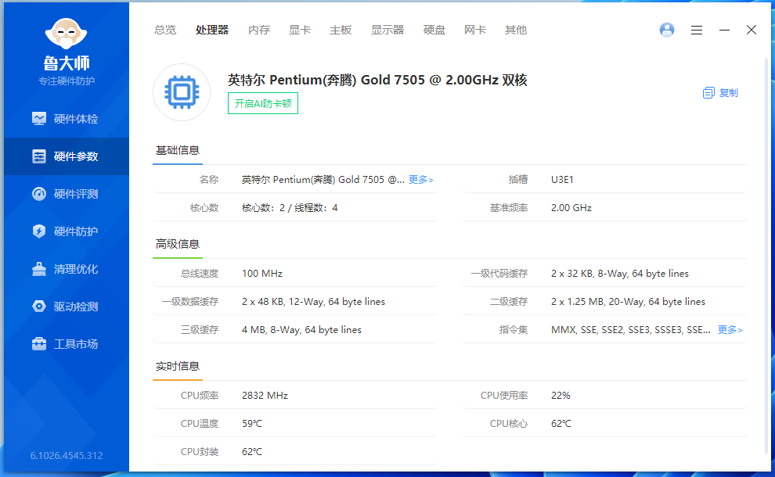
Task: Open the 显卡 tab
Action: tap(300, 30)
